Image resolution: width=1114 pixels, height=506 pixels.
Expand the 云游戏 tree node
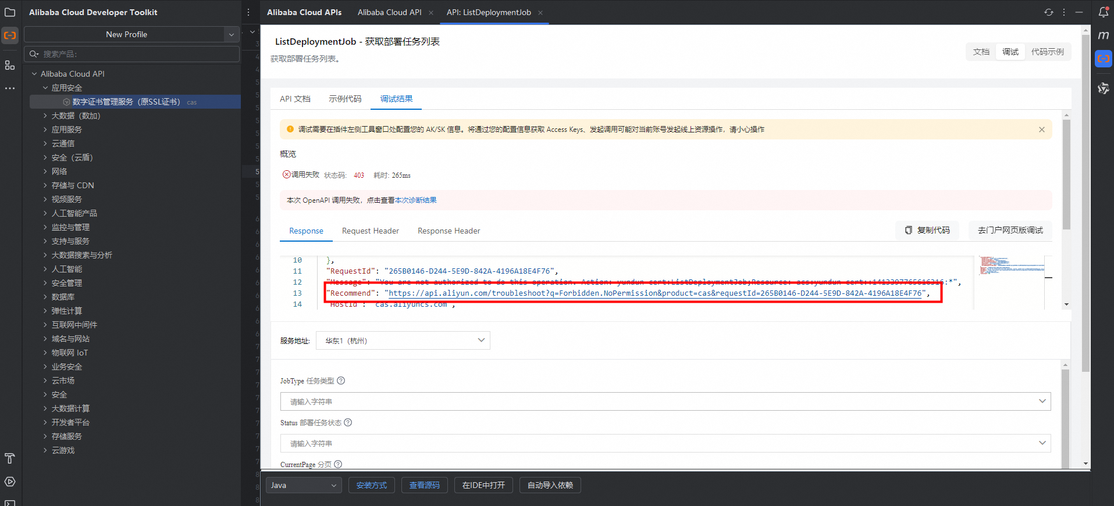click(x=45, y=450)
